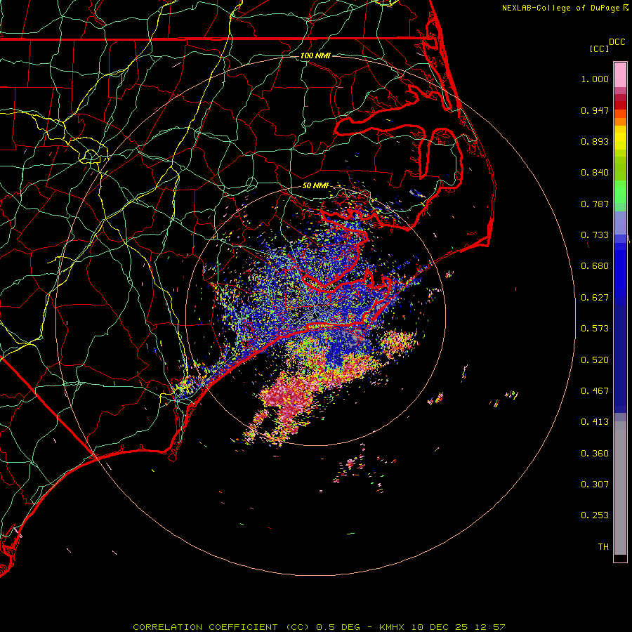
Task: Click the 0.360 scale value
Action: 595,454
